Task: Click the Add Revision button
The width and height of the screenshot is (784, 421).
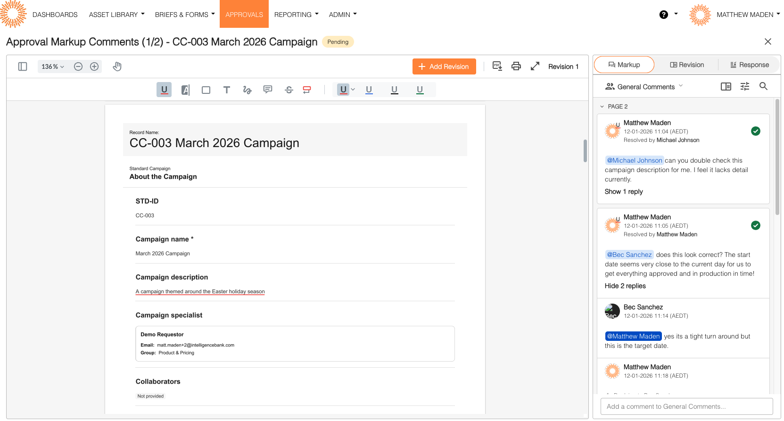Action: tap(444, 66)
